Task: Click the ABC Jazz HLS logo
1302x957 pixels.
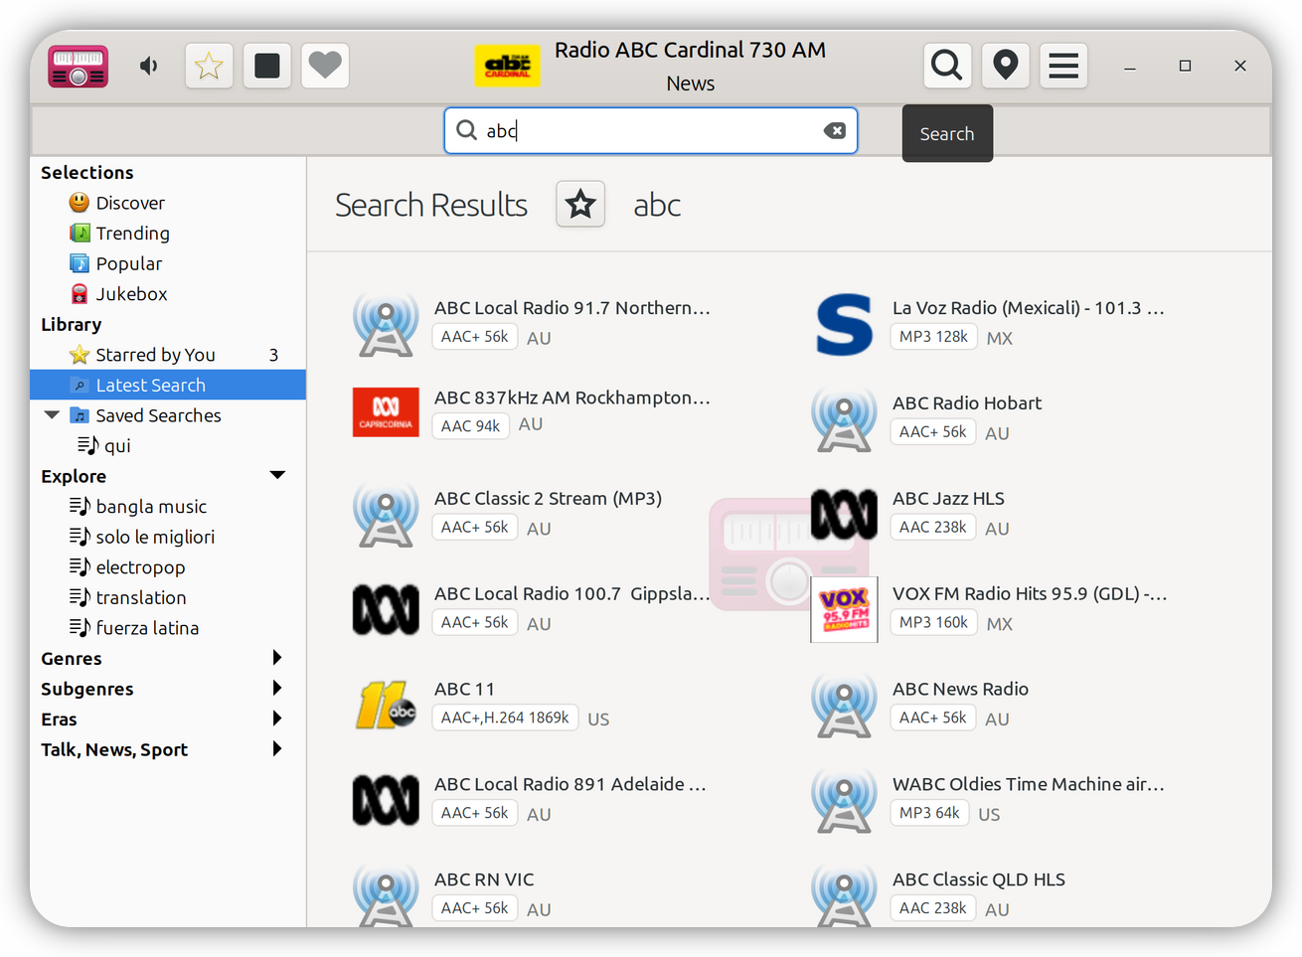Action: (844, 514)
